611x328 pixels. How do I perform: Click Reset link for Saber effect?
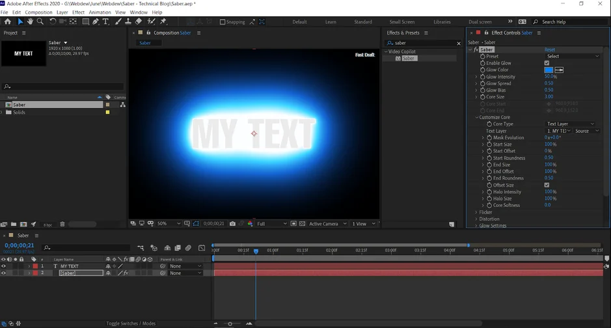click(x=550, y=49)
